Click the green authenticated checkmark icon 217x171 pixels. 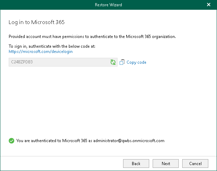[x=11, y=141]
